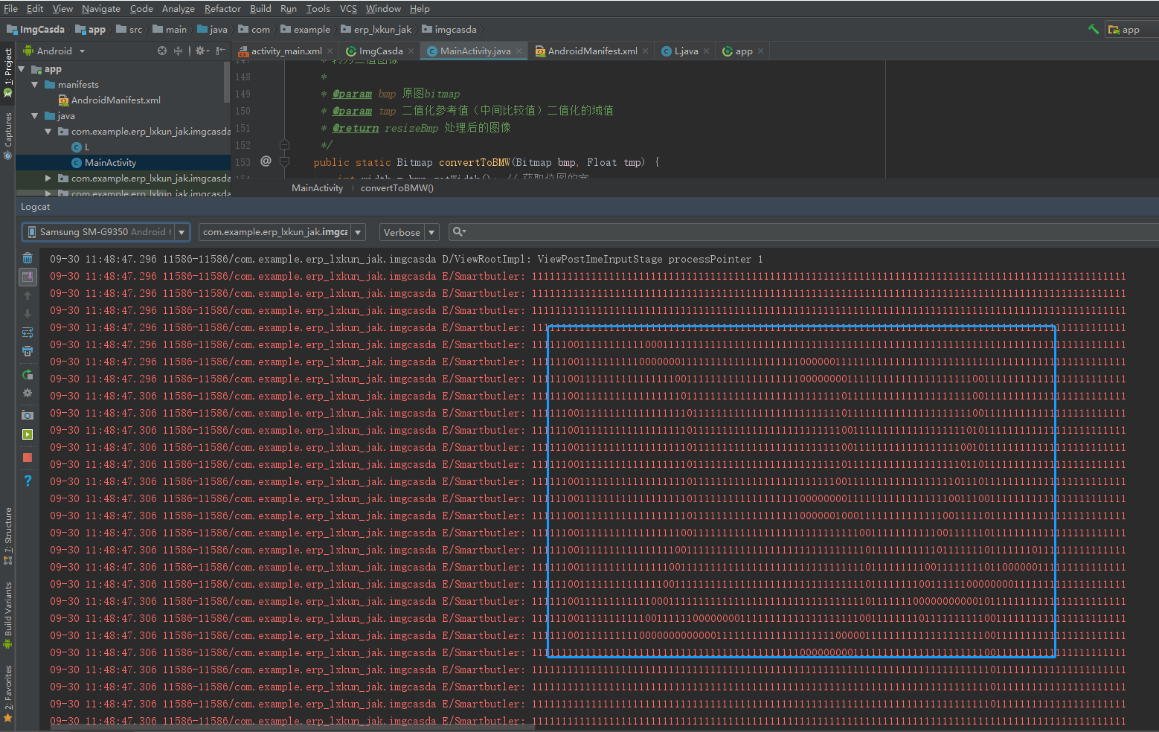This screenshot has height=732, width=1159.
Task: Expand the second com.example package node
Action: pyautogui.click(x=48, y=179)
